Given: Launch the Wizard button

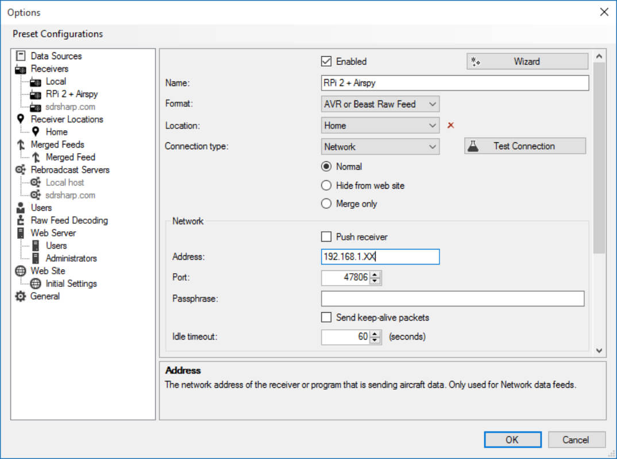Looking at the screenshot, I should pyautogui.click(x=527, y=62).
